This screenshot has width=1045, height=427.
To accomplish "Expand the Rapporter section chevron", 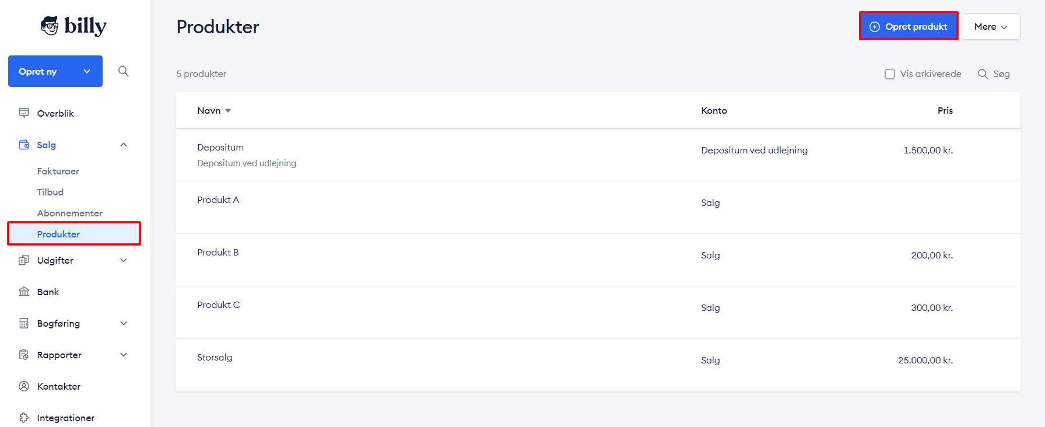I will click(124, 355).
